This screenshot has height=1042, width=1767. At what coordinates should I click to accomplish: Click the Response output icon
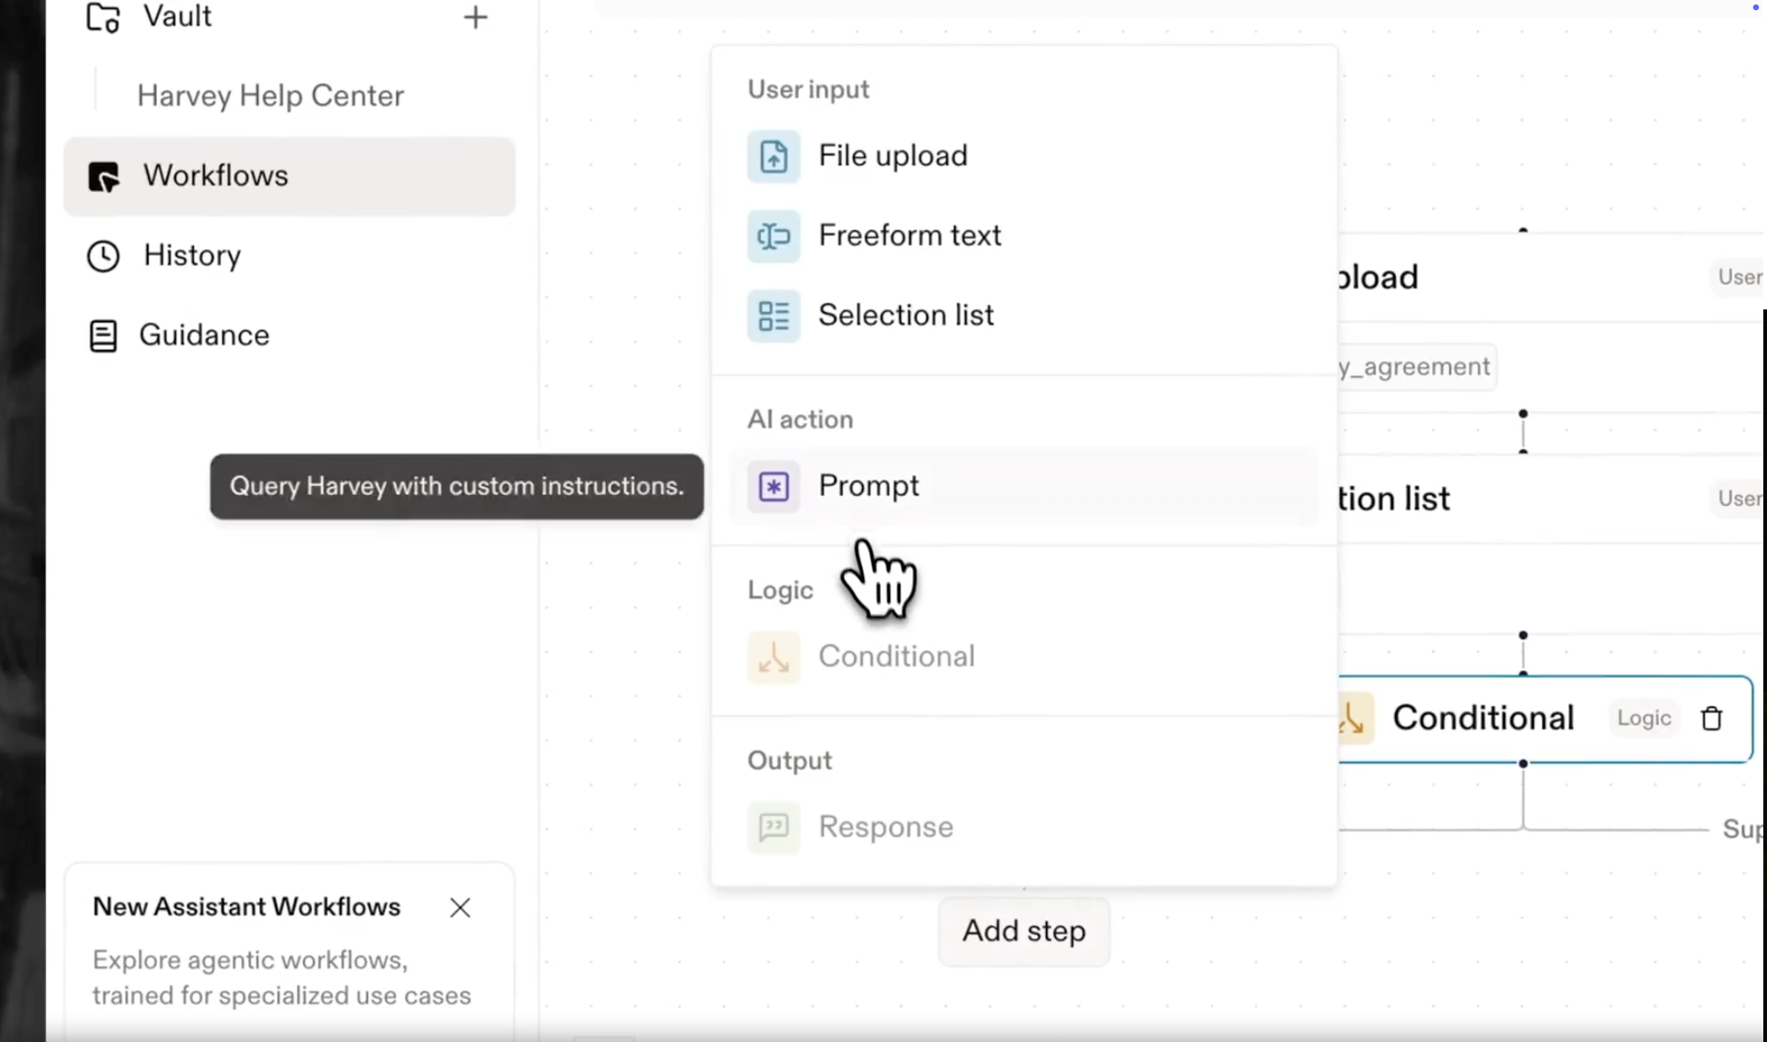coord(773,828)
